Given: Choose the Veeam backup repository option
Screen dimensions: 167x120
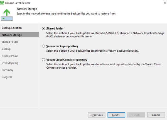Looking at the screenshot, I should (43, 46).
